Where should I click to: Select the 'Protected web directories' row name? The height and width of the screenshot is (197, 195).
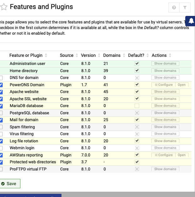pos(33,162)
